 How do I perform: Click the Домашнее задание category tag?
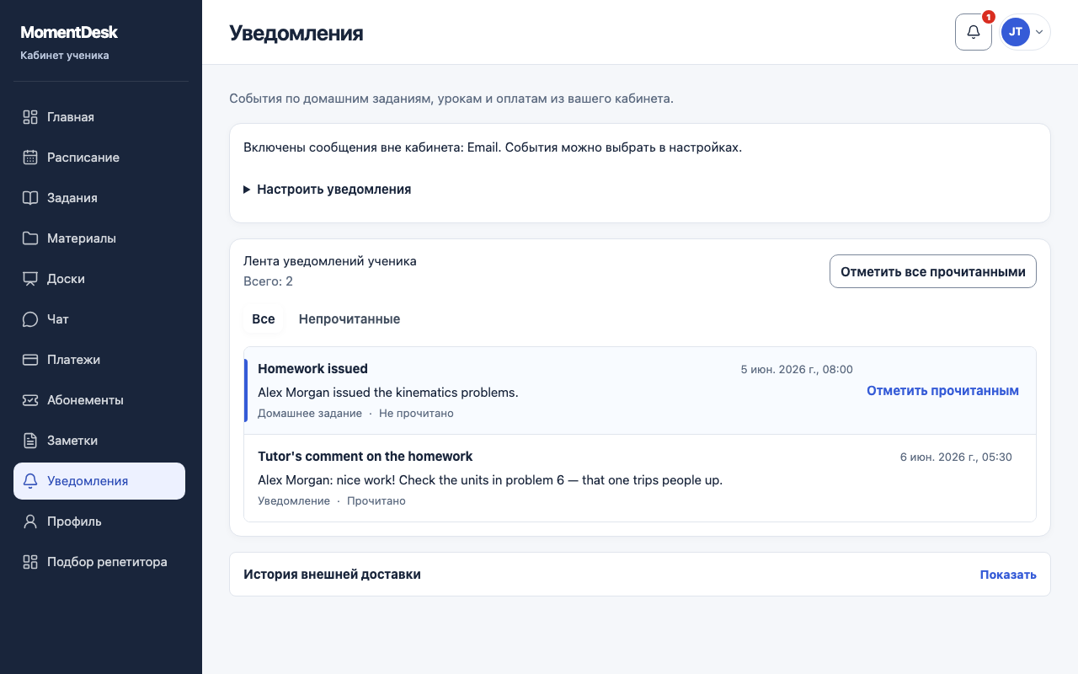310,414
